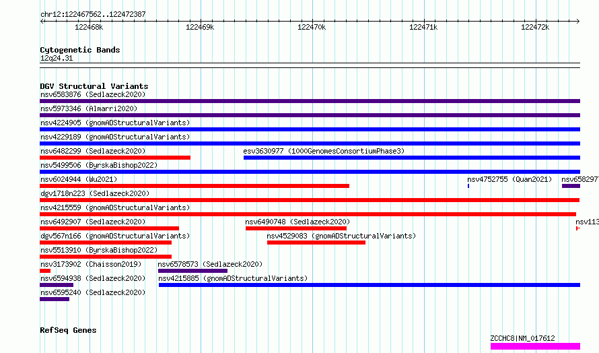Select the 12q24.31 cytogenetic band label
This screenshot has width=599, height=353.
coord(57,59)
